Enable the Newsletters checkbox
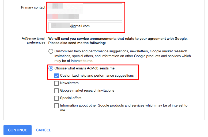 point(56,83)
